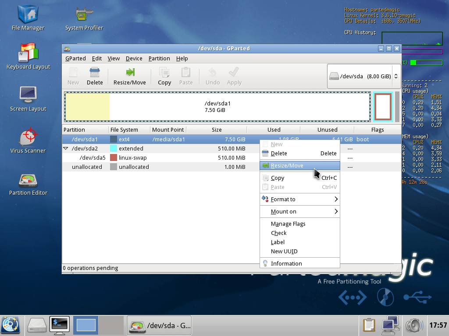Viewport: 449px width, 336px height.
Task: Click the /dev/sda GParted taskbar button
Action: 159,325
